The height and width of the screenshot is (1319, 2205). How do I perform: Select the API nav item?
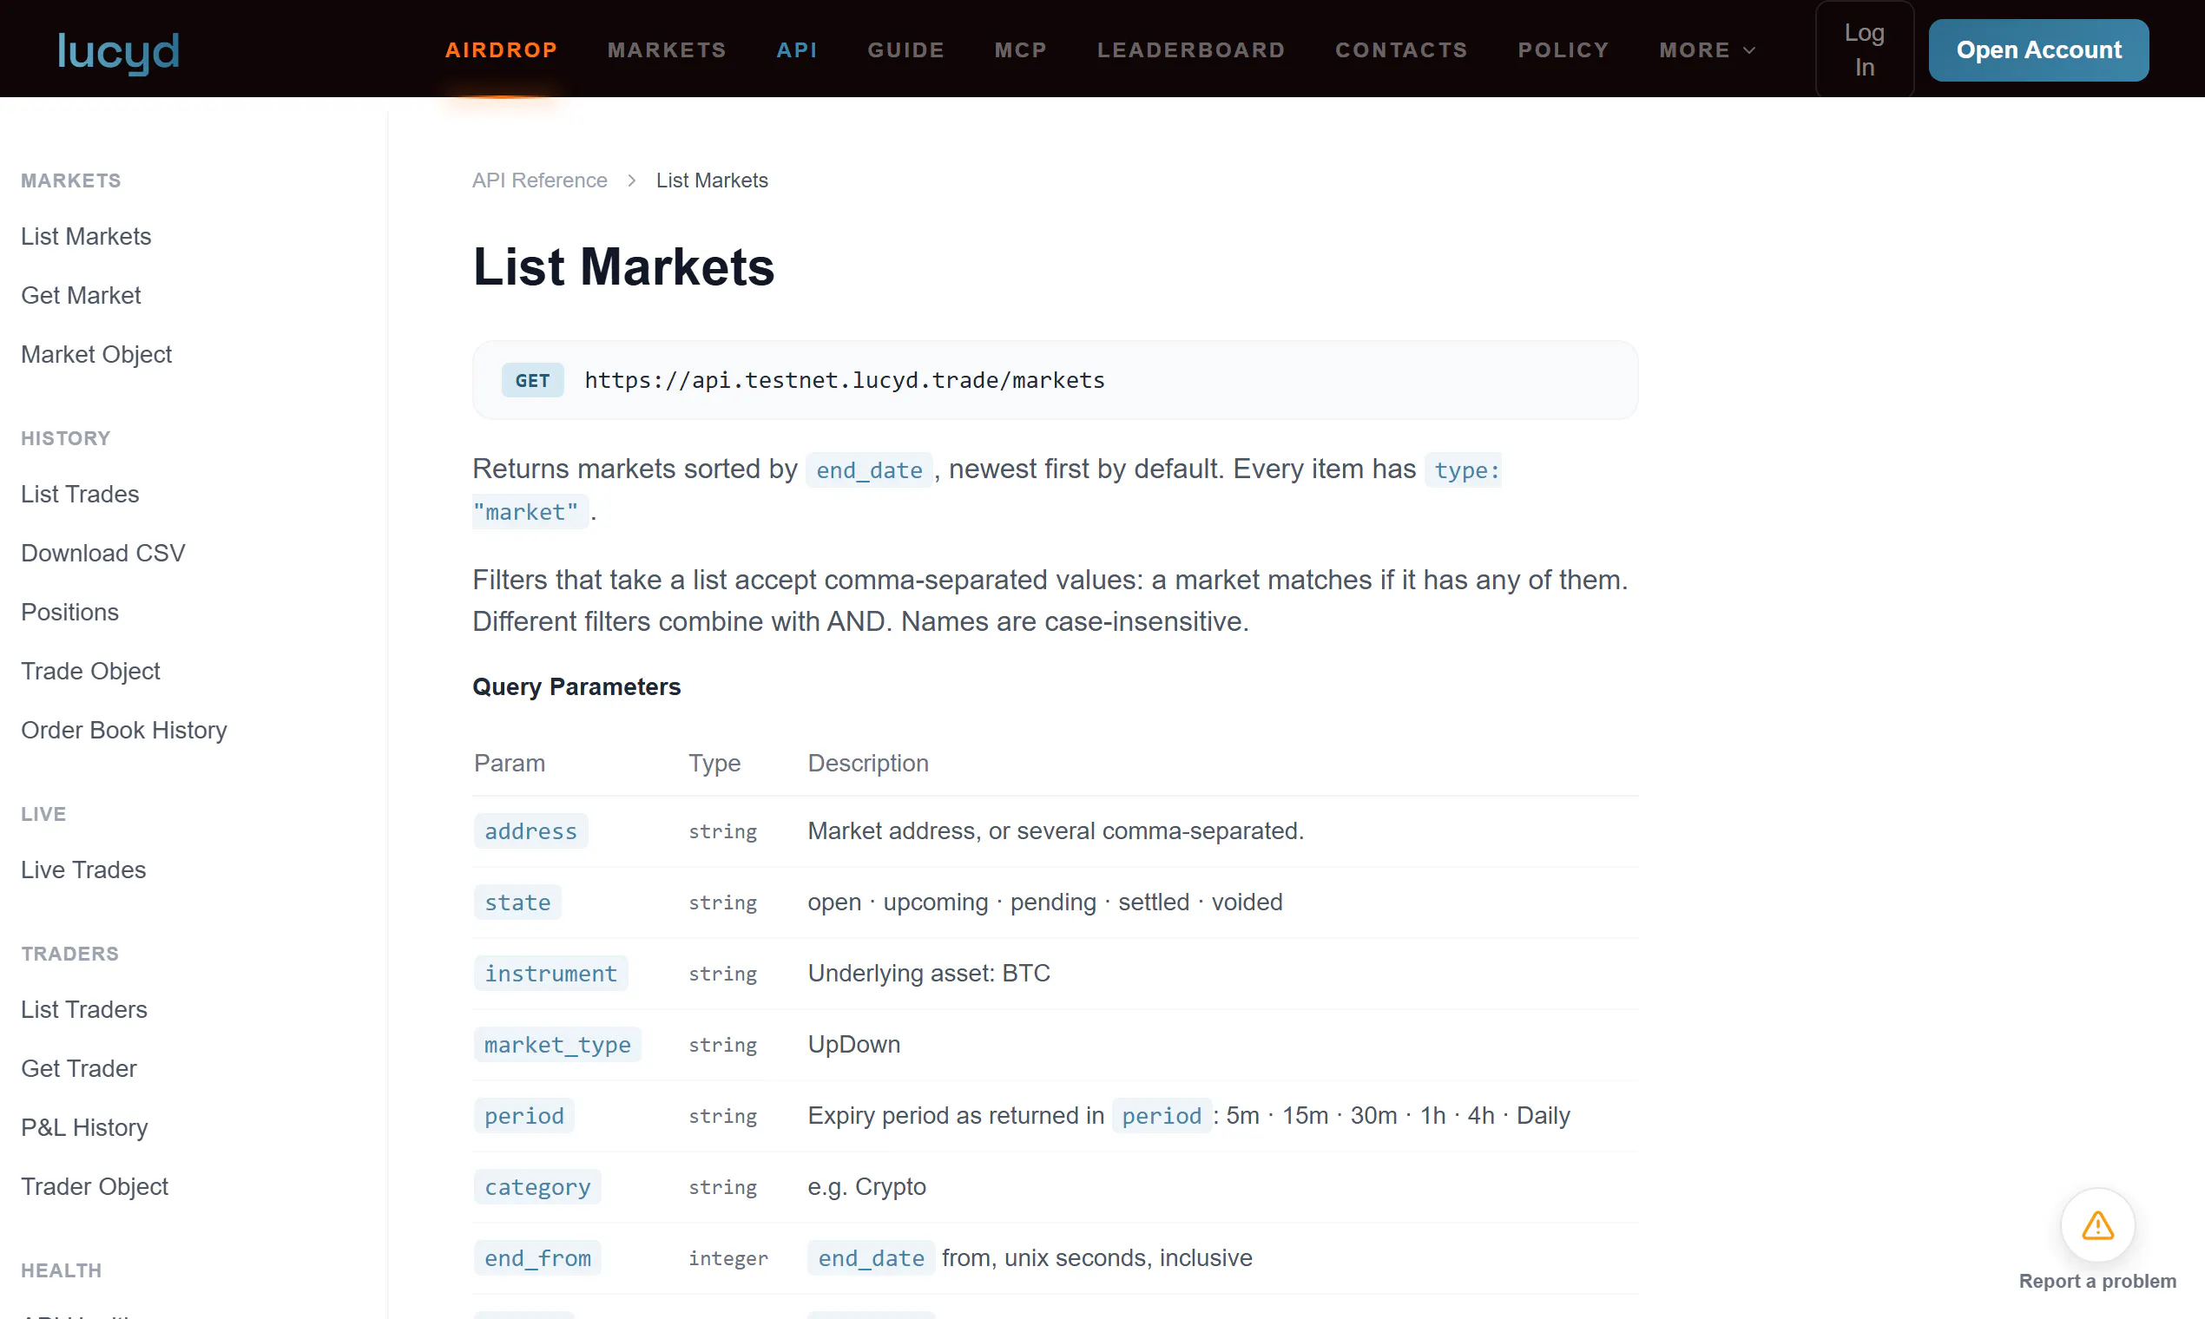(797, 50)
